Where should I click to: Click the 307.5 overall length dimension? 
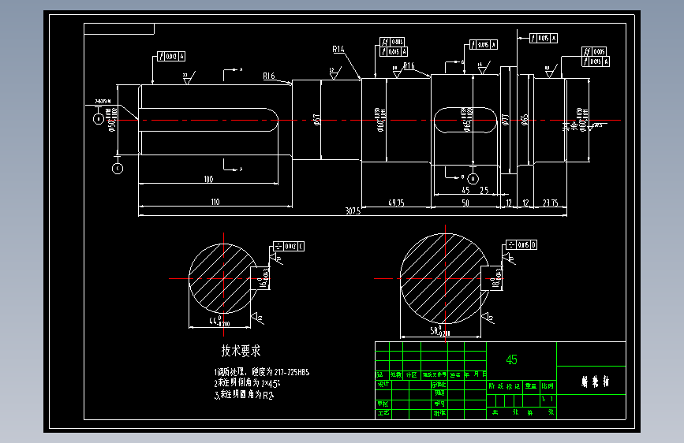(x=353, y=211)
